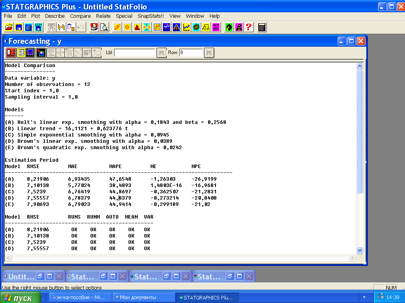
Task: Click the Save Results icon
Action: (41, 53)
